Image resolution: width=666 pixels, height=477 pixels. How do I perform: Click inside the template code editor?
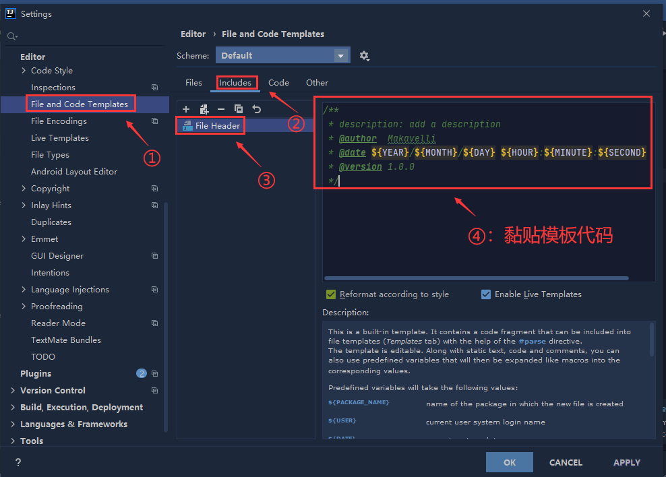pos(489,192)
